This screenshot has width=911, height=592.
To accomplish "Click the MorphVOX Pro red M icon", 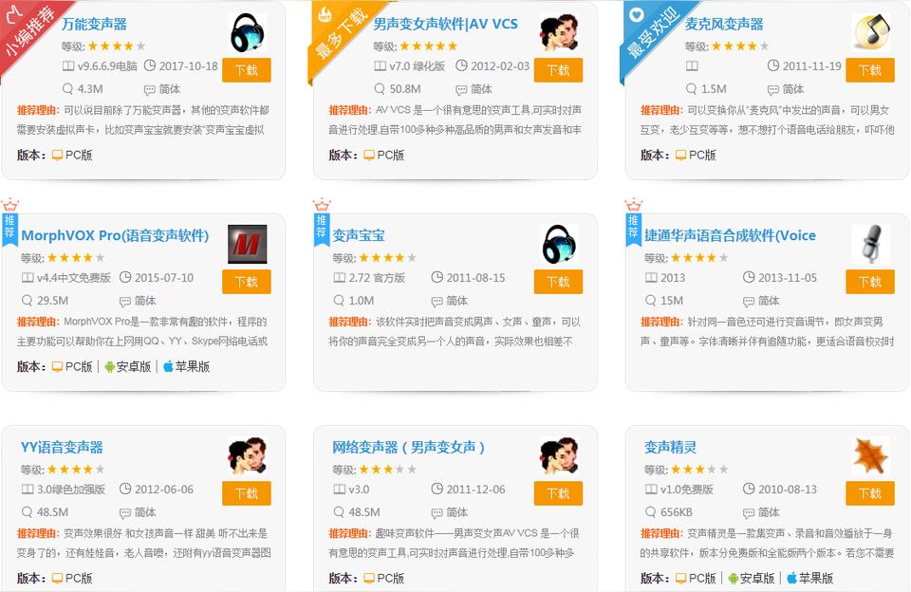I will [248, 245].
